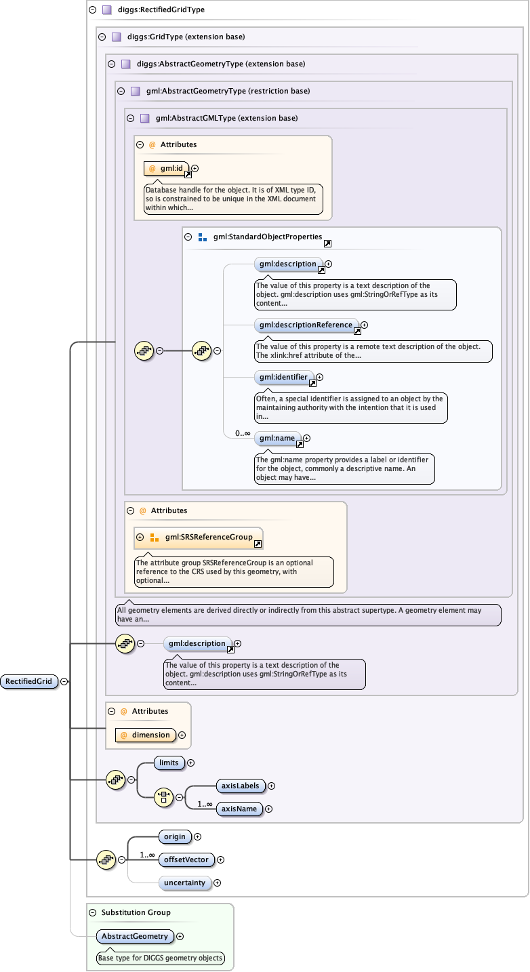530x972 pixels.
Task: Expand the gml:SRSReferenceGroup attribute group
Action: coord(140,537)
